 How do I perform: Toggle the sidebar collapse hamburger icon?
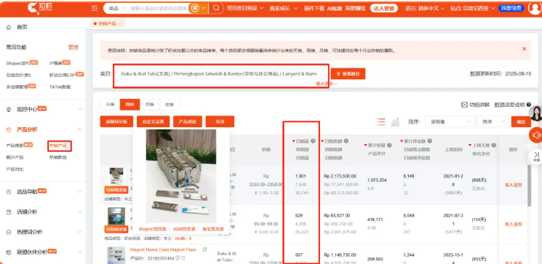click(95, 8)
